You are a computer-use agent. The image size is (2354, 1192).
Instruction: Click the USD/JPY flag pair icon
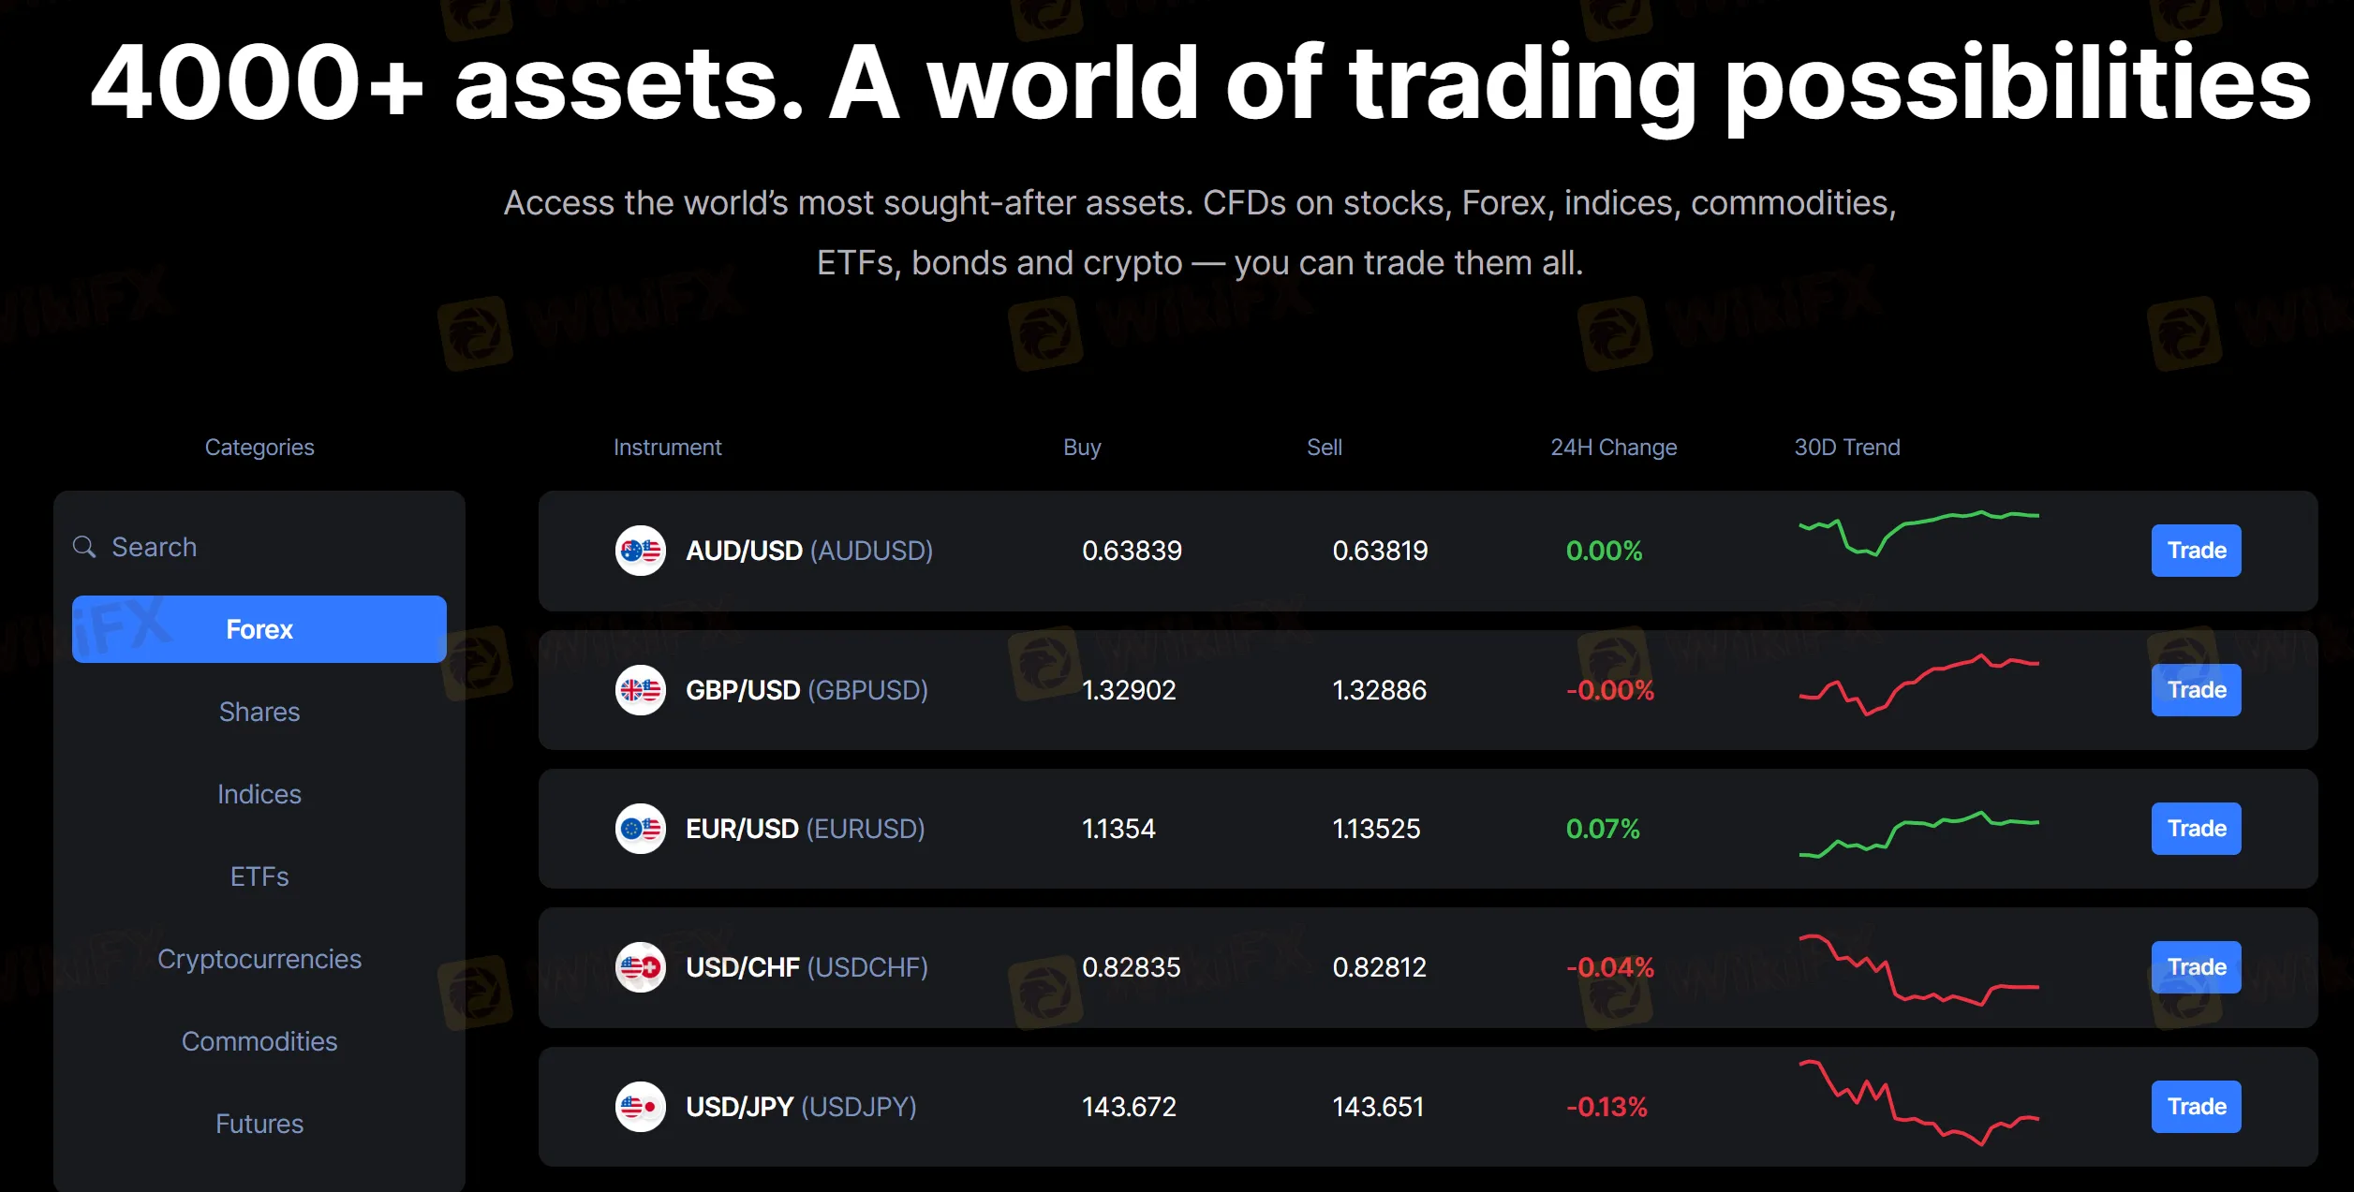(641, 1107)
